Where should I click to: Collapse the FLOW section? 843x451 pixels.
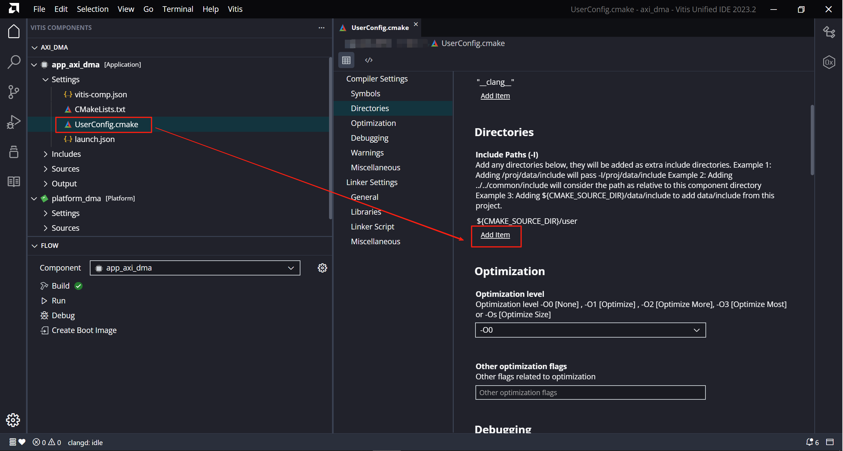[x=34, y=246]
